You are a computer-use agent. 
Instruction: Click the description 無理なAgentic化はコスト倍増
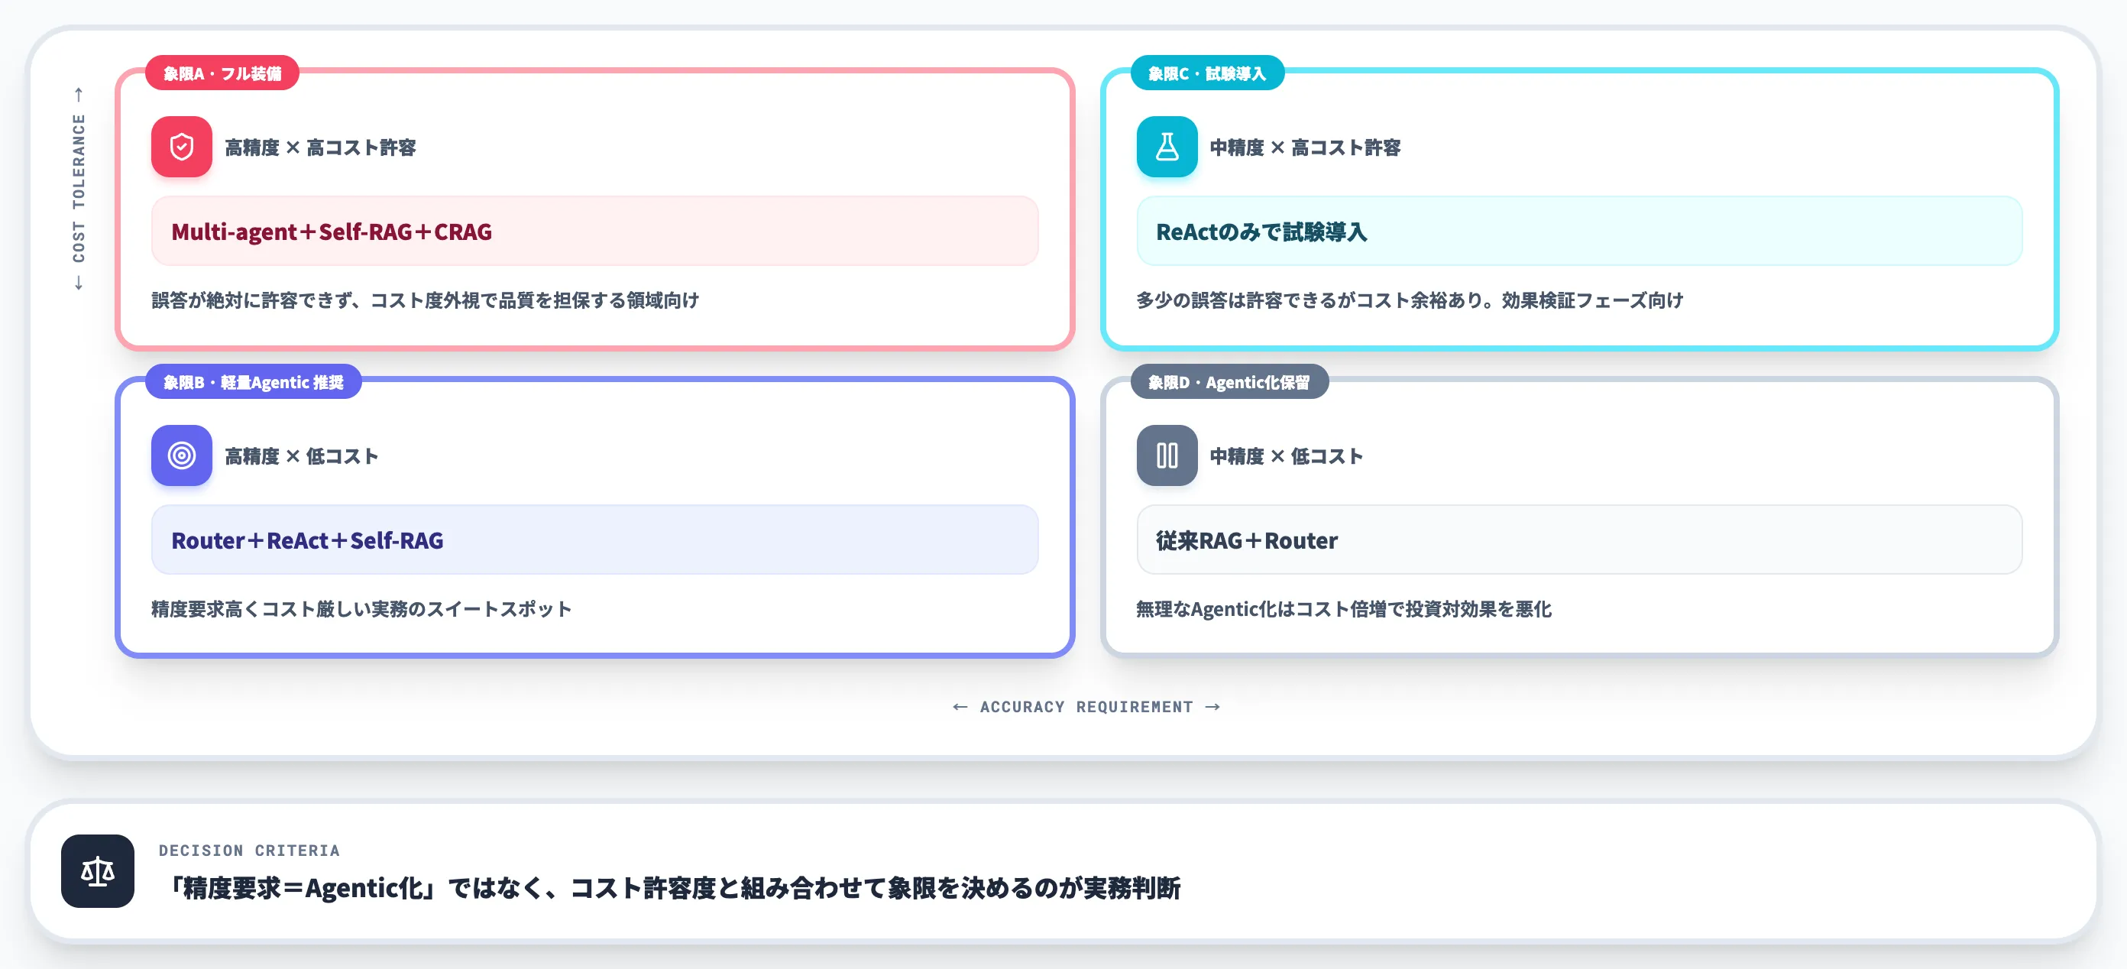tap(1344, 610)
